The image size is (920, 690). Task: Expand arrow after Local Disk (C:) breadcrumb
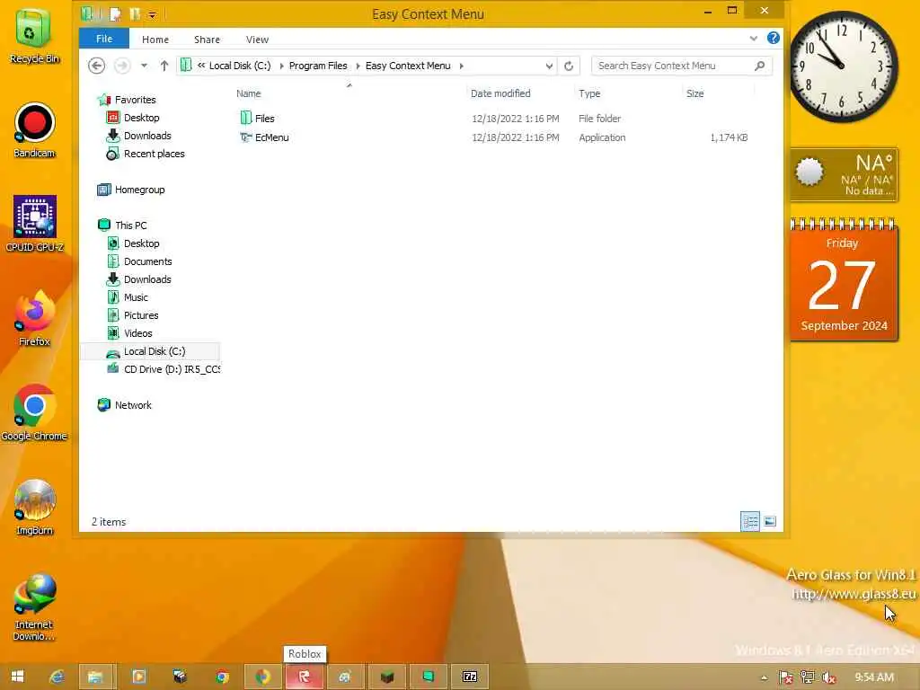pos(281,66)
